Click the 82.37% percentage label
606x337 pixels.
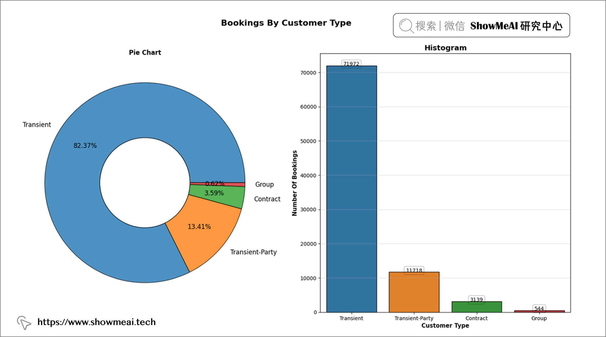click(85, 146)
